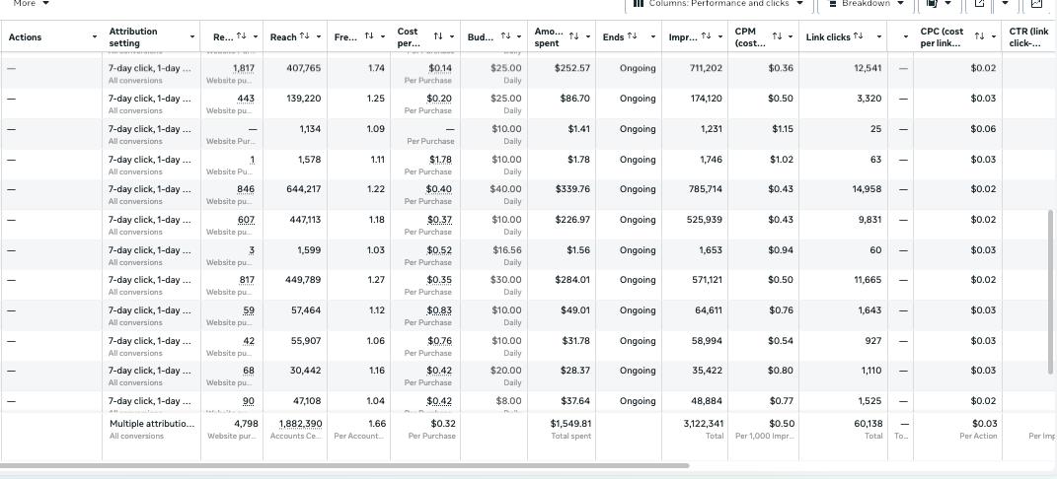The width and height of the screenshot is (1057, 479).
Task: Click sort arrows on Link clicks column
Action: coord(858,37)
